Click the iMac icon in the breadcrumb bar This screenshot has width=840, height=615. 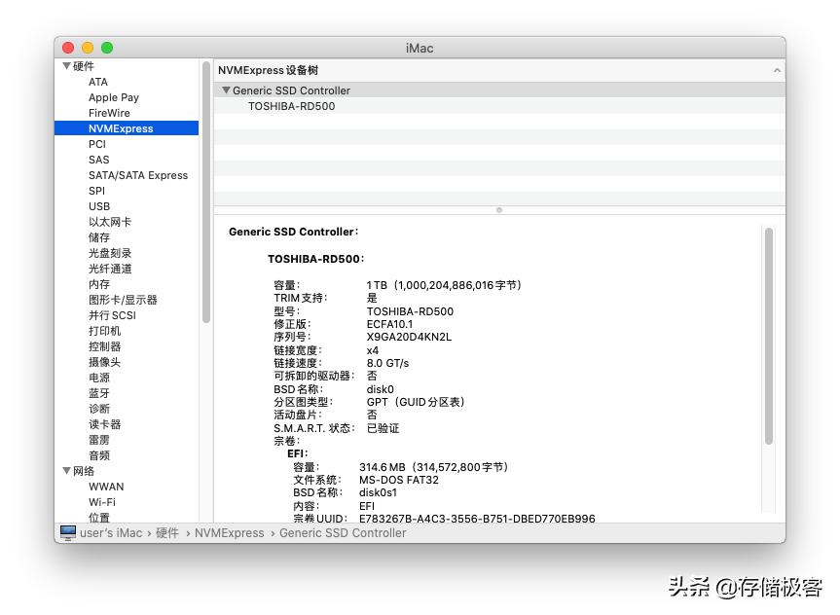[x=67, y=532]
